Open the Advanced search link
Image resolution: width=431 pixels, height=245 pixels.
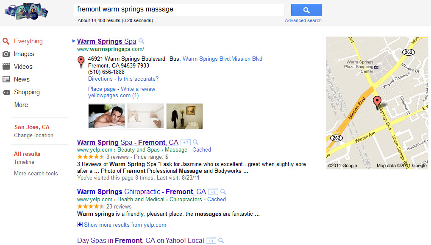[303, 20]
